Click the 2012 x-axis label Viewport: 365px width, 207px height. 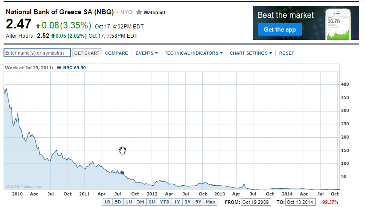coord(152,194)
